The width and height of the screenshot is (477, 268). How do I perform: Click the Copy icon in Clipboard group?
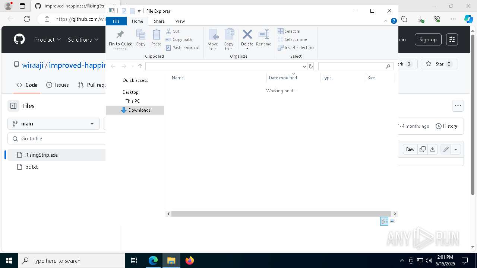coord(140,38)
